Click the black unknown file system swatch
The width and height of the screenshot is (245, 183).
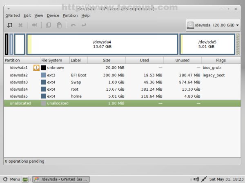[43, 68]
